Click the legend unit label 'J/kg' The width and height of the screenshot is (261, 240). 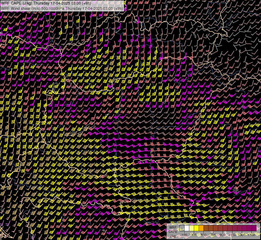172,236
